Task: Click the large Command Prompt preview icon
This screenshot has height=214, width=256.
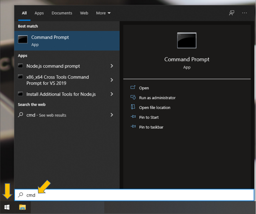Action: (x=187, y=40)
